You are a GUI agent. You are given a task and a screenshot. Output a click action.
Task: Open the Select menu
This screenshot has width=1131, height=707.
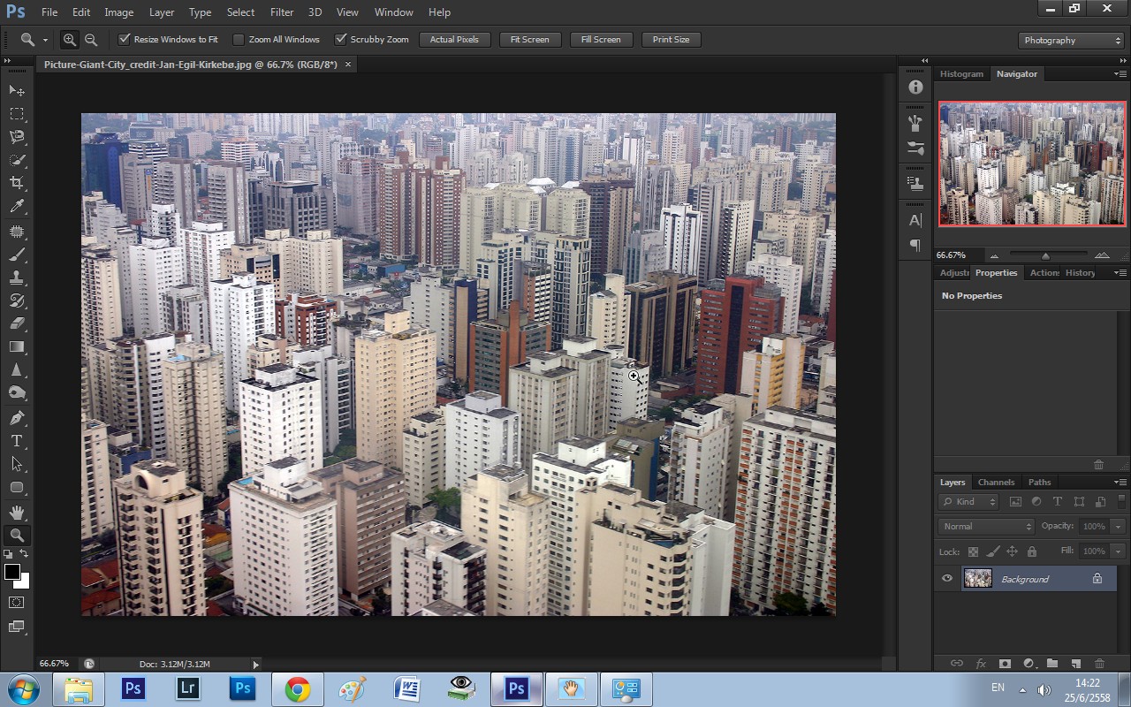pos(240,12)
